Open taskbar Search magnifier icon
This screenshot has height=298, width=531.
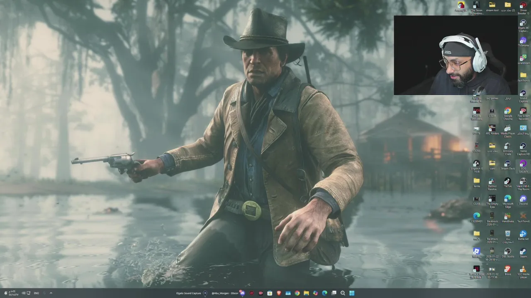pyautogui.click(x=343, y=293)
